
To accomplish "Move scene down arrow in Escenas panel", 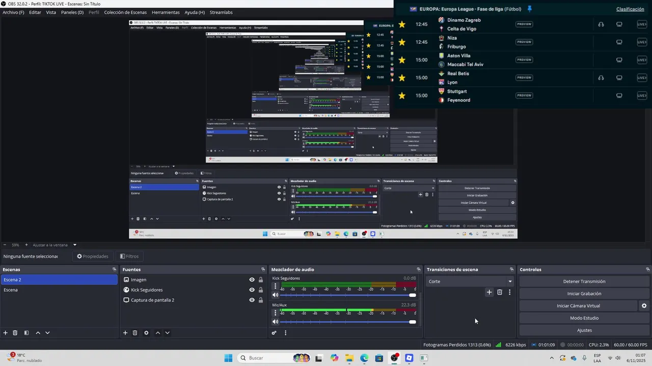I will click(47, 333).
